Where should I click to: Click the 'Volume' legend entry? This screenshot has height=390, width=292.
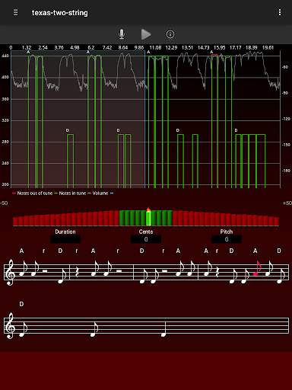98,193
